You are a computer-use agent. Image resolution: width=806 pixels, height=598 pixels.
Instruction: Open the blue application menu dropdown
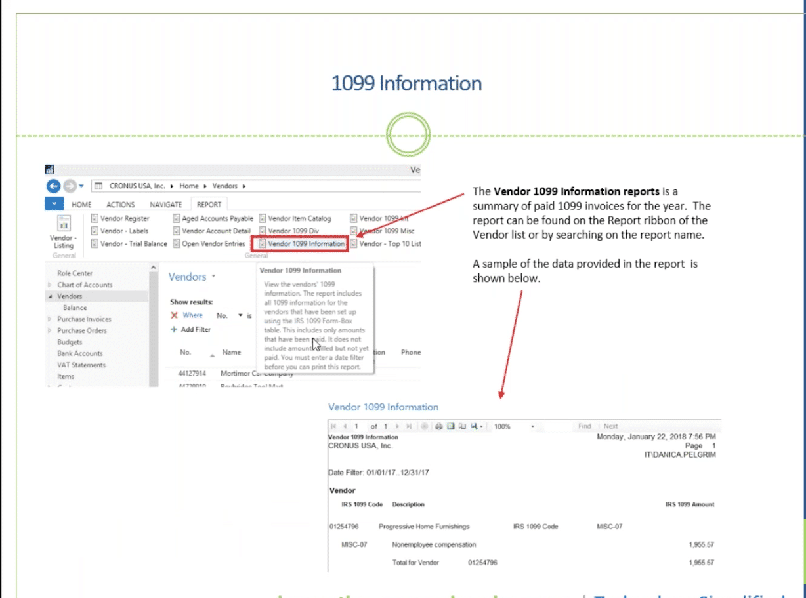tap(53, 204)
